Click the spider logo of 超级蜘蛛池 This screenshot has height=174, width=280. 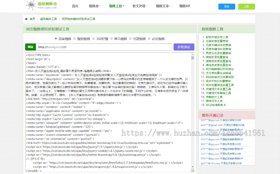click(x=31, y=5)
